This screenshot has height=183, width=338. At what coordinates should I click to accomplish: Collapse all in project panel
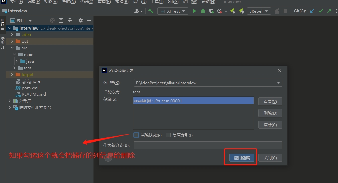[70, 20]
